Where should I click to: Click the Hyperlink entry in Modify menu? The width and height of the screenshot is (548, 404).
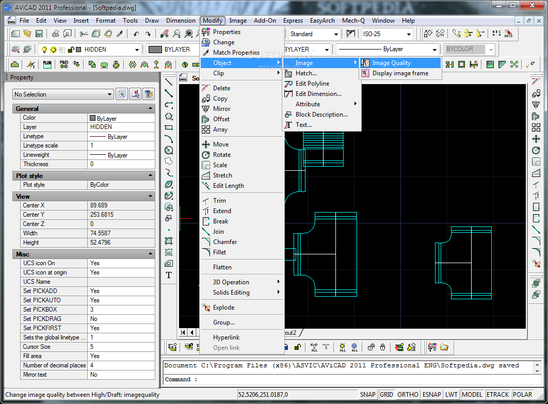[242, 337]
